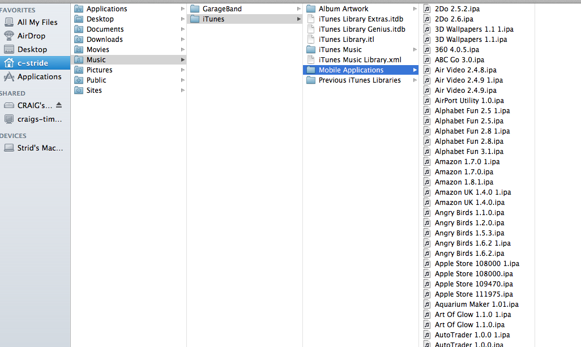Click the Strid's Mac device icon
Screen dimensions: 581x347
(x=9, y=148)
